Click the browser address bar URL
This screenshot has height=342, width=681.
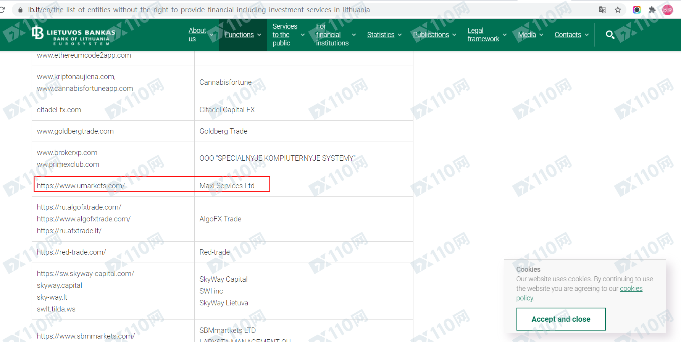pyautogui.click(x=199, y=10)
